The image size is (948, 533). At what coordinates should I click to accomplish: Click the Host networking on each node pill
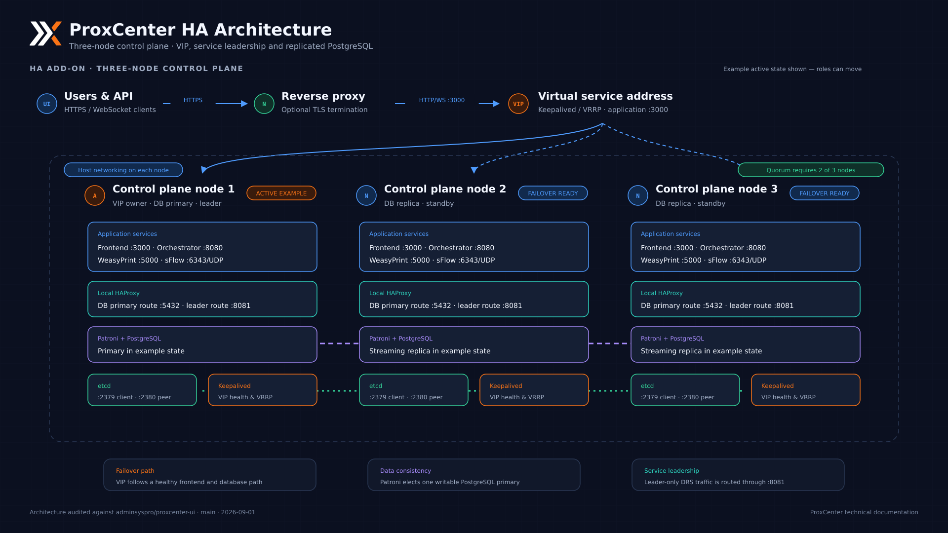123,170
